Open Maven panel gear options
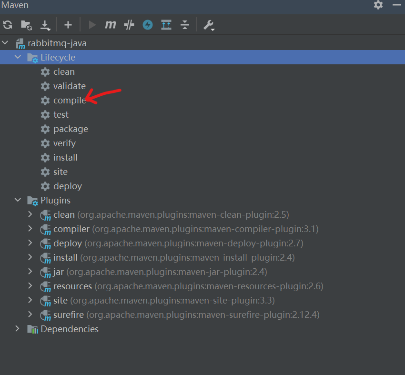Viewport: 405px width, 375px height. 378,5
